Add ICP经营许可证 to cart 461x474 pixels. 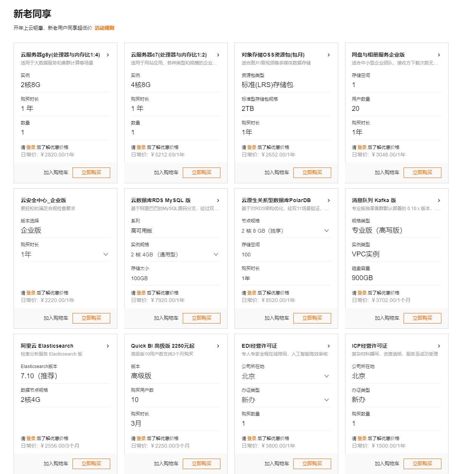[387, 464]
